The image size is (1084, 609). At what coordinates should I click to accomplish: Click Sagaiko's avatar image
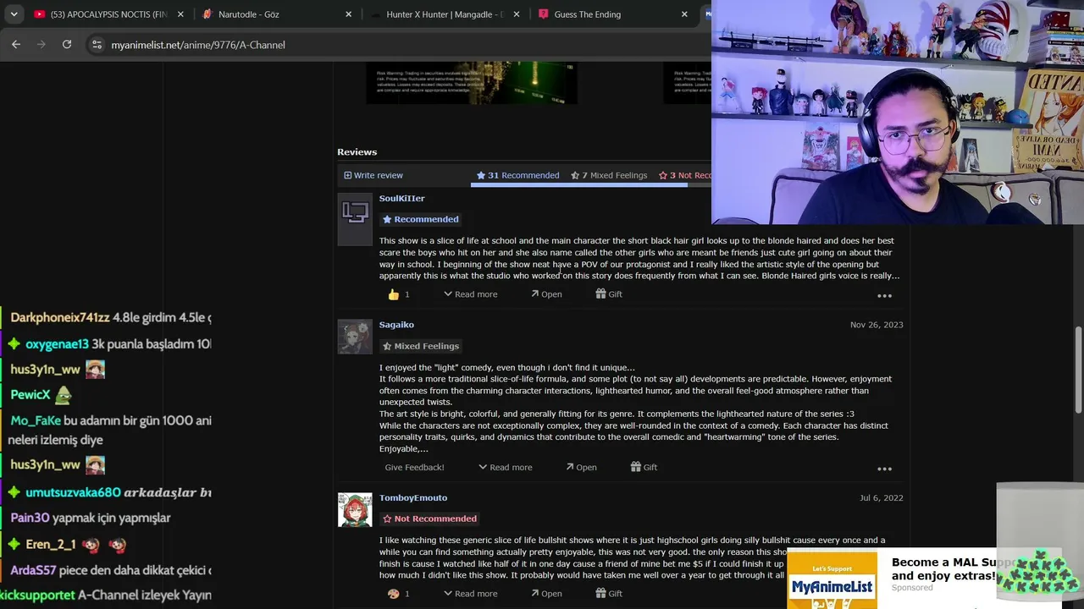coord(355,337)
